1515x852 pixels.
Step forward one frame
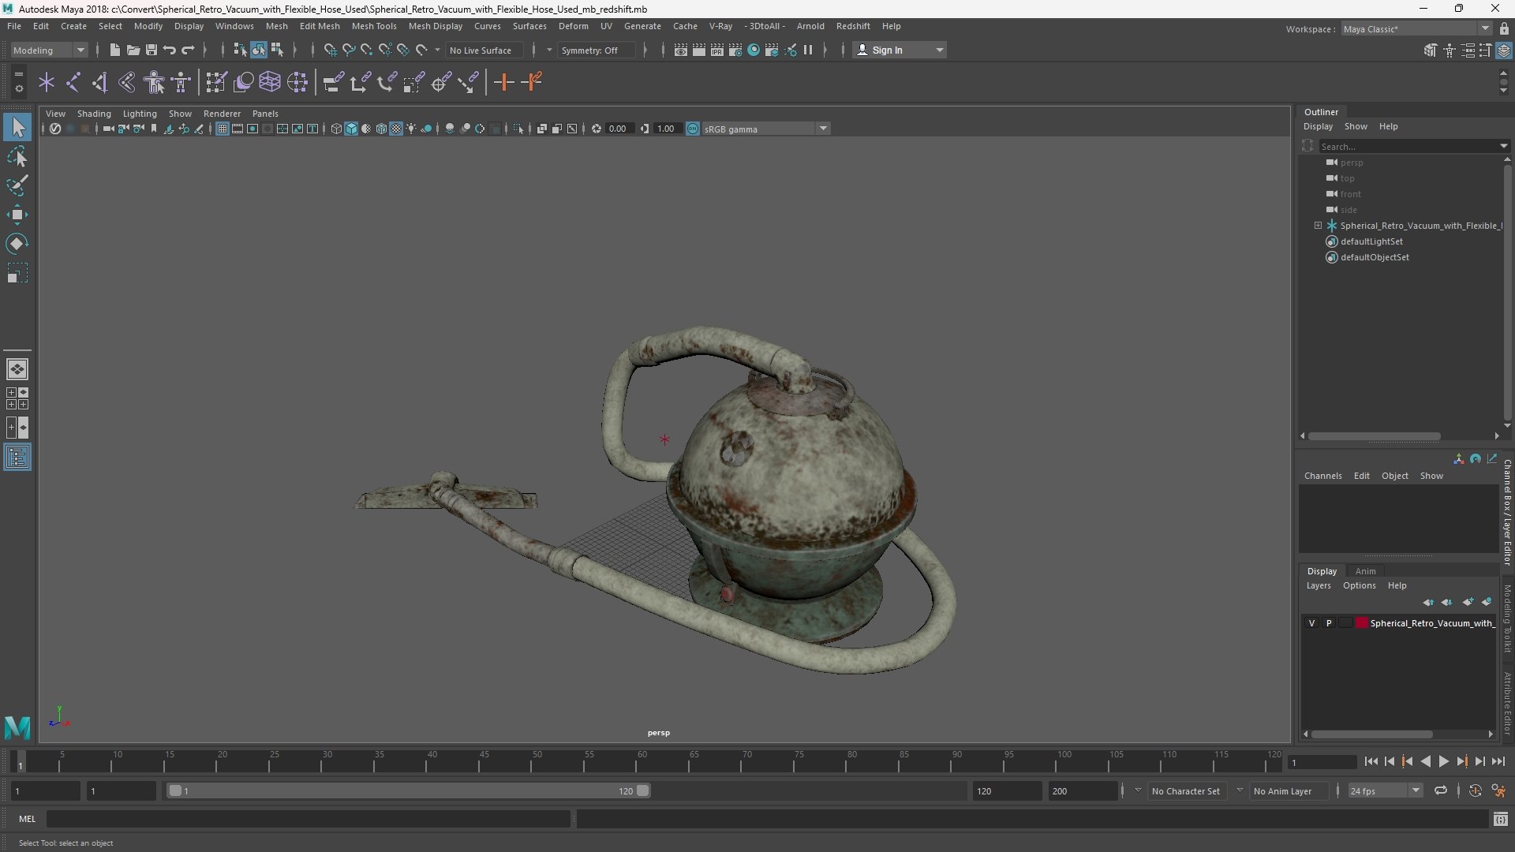(x=1479, y=762)
